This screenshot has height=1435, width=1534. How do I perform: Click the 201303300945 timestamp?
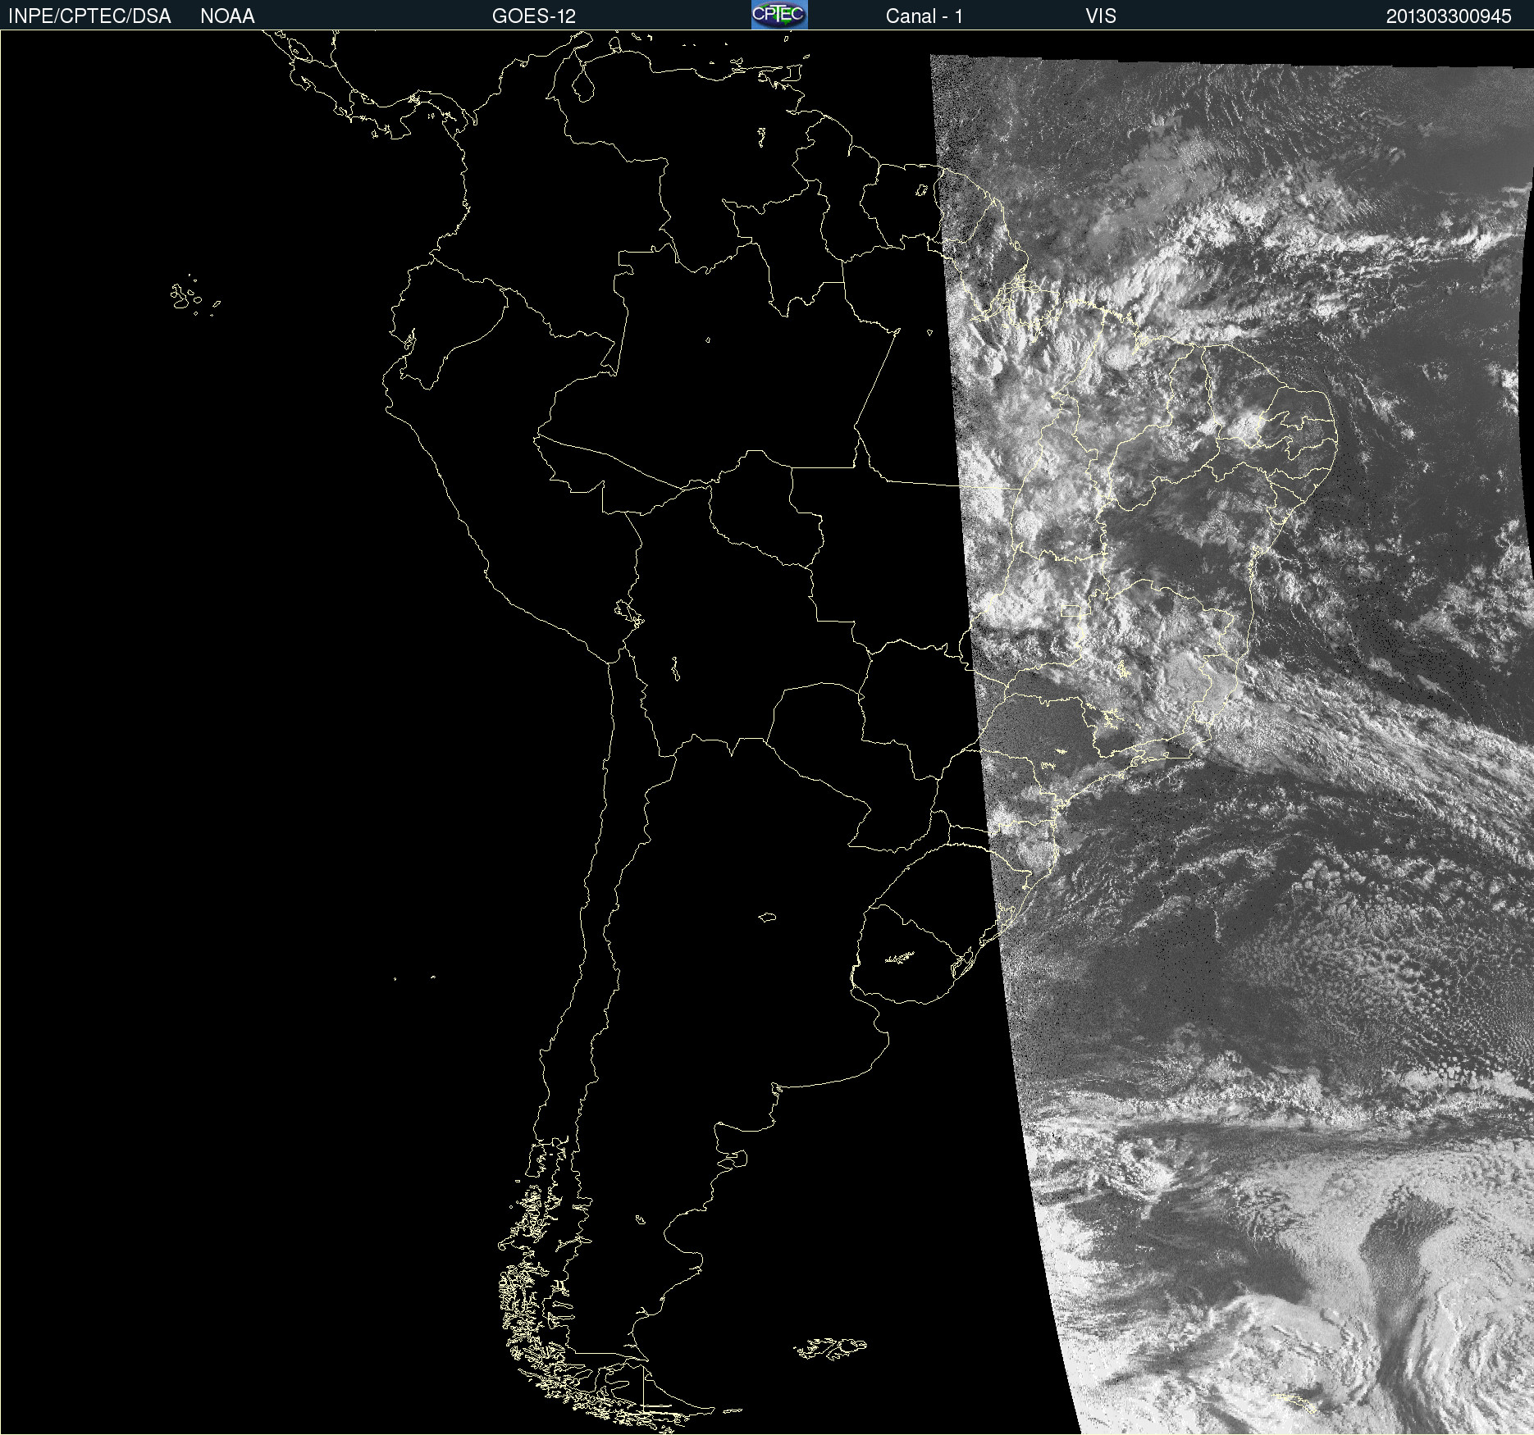pos(1449,16)
